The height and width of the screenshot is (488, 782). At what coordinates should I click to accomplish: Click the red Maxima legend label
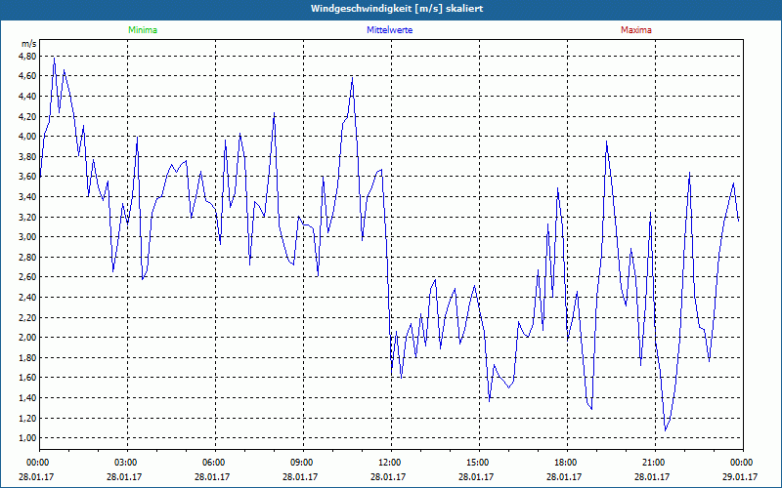click(636, 30)
